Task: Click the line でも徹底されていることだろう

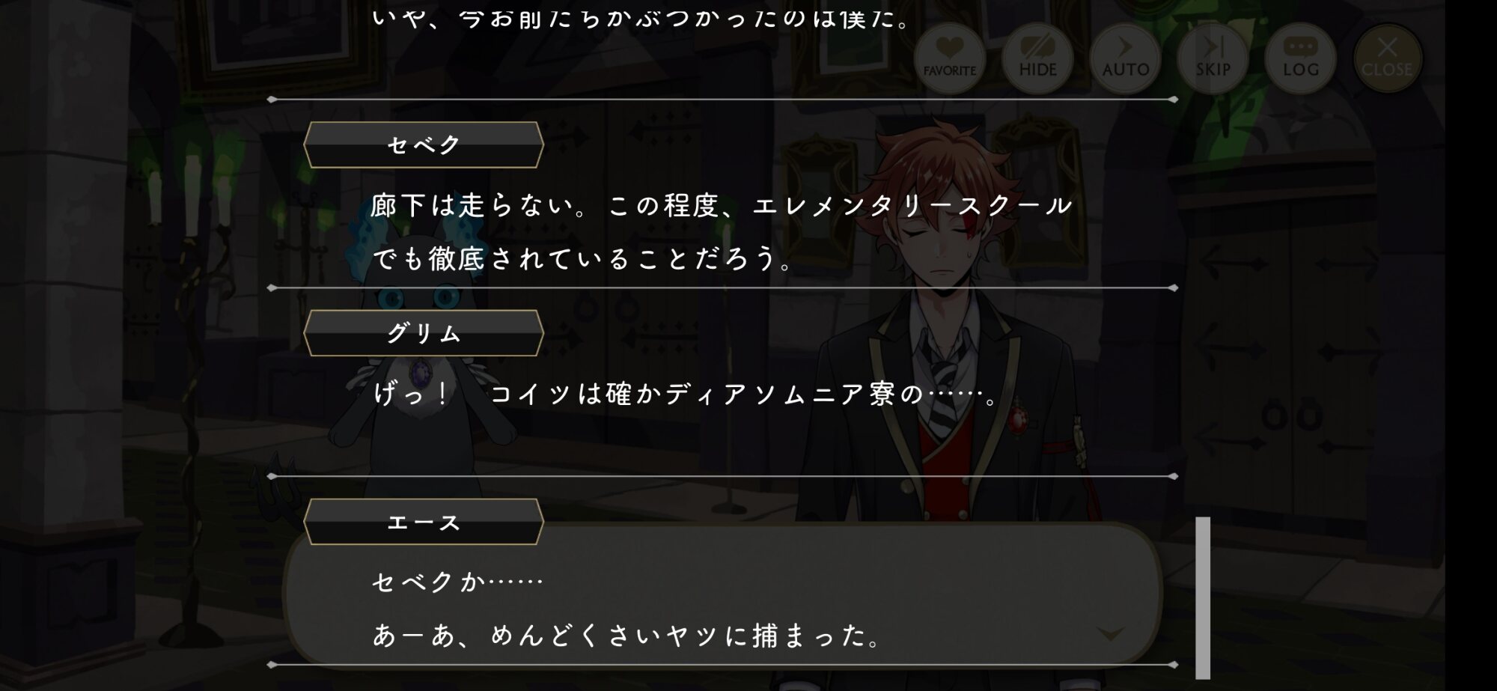Action: click(x=582, y=259)
